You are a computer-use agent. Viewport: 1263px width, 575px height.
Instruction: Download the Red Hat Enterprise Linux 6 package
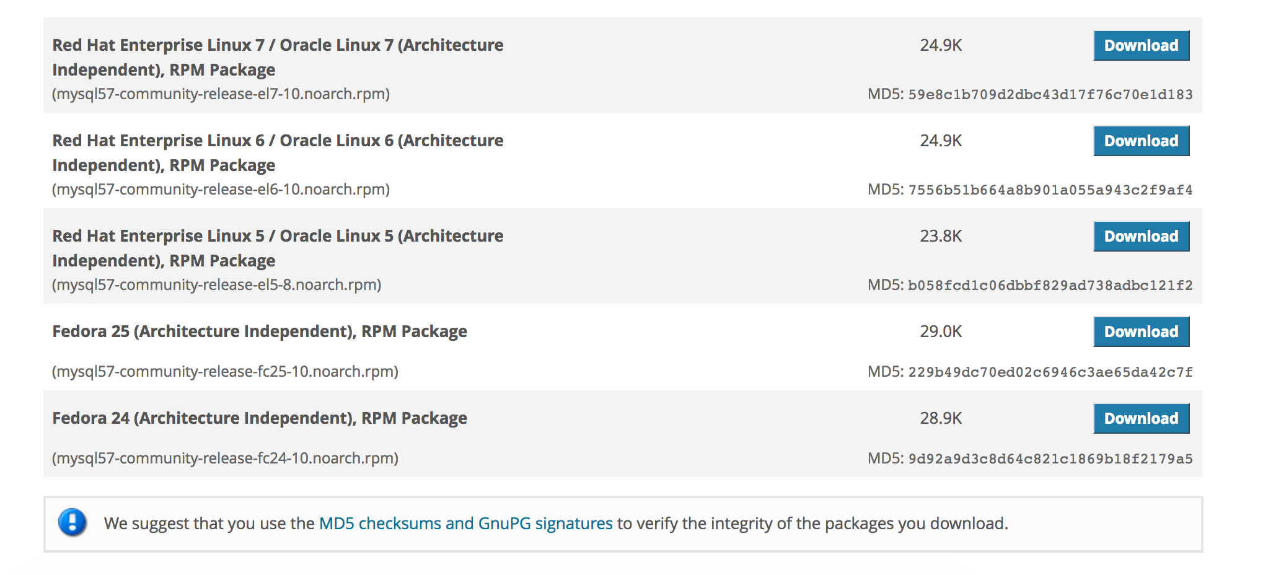point(1141,141)
